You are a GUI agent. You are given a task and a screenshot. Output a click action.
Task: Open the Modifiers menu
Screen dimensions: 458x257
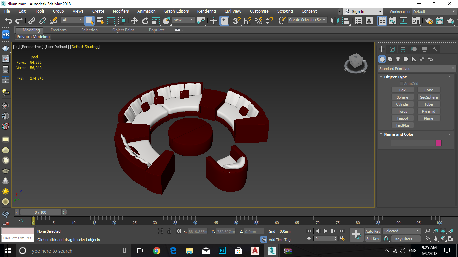click(x=121, y=11)
